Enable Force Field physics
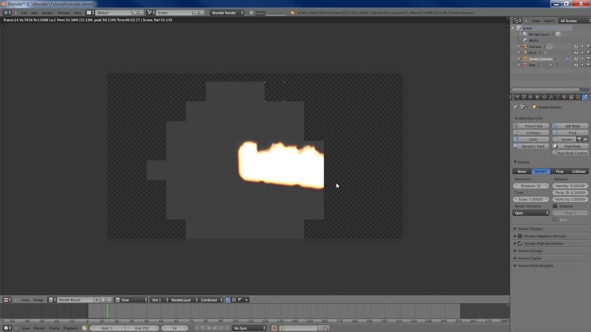This screenshot has width=591, height=332. click(531, 126)
